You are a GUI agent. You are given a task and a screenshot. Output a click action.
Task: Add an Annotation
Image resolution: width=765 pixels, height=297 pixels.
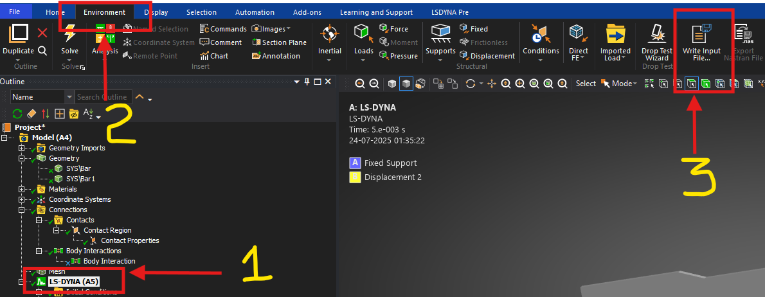pos(276,56)
